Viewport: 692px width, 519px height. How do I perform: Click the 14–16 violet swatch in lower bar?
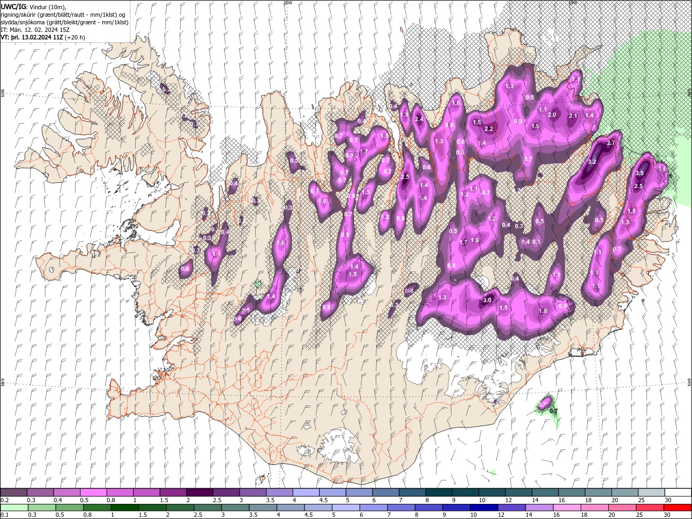pos(539,508)
